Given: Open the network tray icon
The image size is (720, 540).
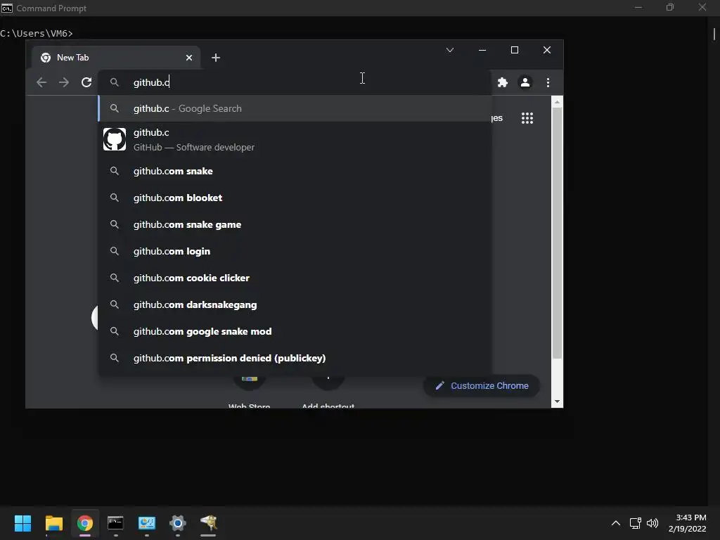Looking at the screenshot, I should pos(635,523).
